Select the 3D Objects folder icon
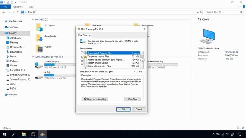 pos(39,27)
